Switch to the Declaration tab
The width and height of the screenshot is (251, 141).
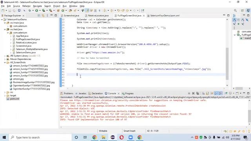pos(96,94)
